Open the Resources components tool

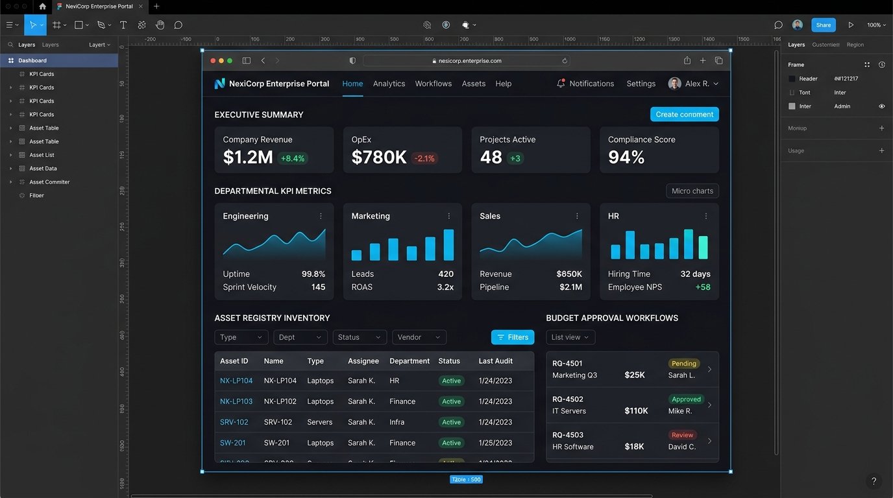coord(141,25)
